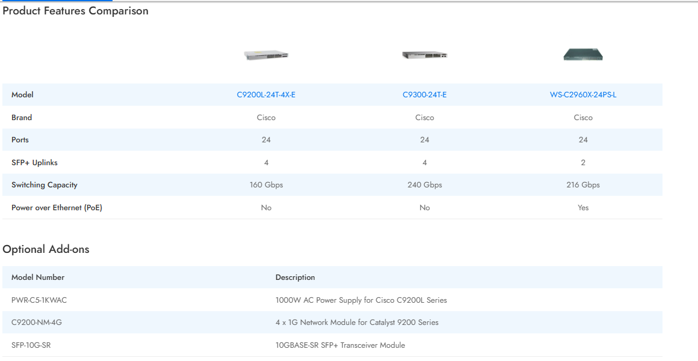Open the C9300-24T-E model link
Image resolution: width=698 pixels, height=361 pixels.
coord(425,95)
